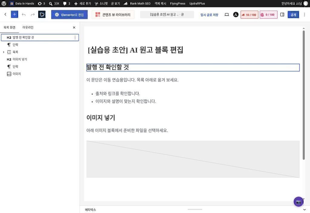
Task: Switch to the 목록 화면 tab
Action: pos(9,27)
